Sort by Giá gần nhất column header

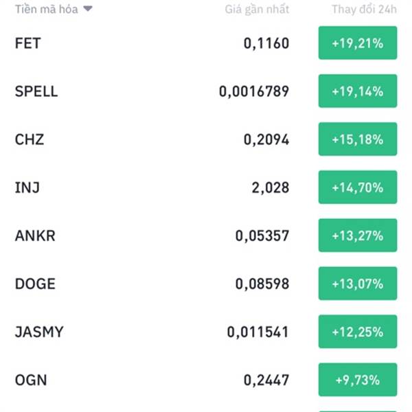257,10
